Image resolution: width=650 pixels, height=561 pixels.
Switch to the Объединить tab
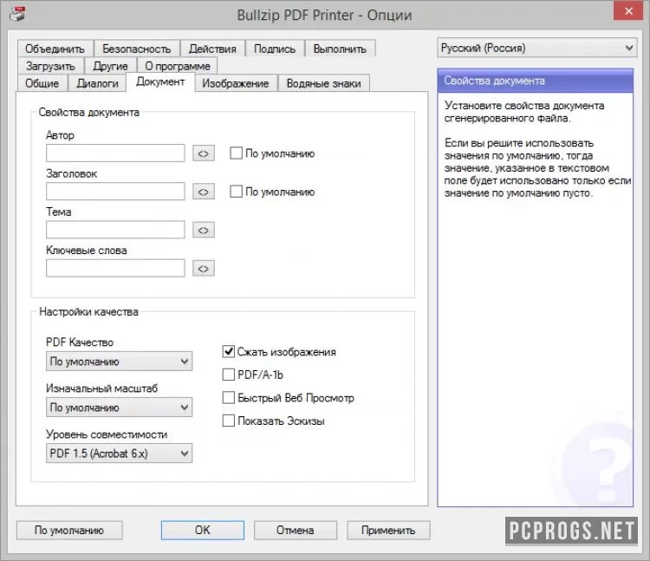pos(55,49)
